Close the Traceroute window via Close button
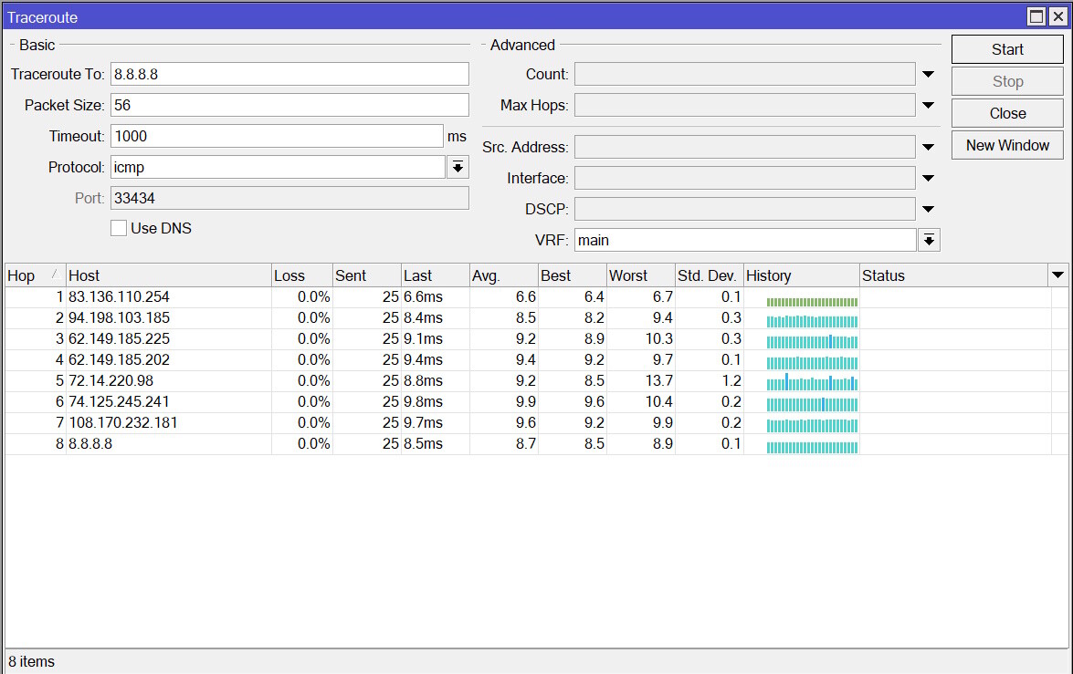Viewport: 1073px width, 674px height. [1007, 113]
